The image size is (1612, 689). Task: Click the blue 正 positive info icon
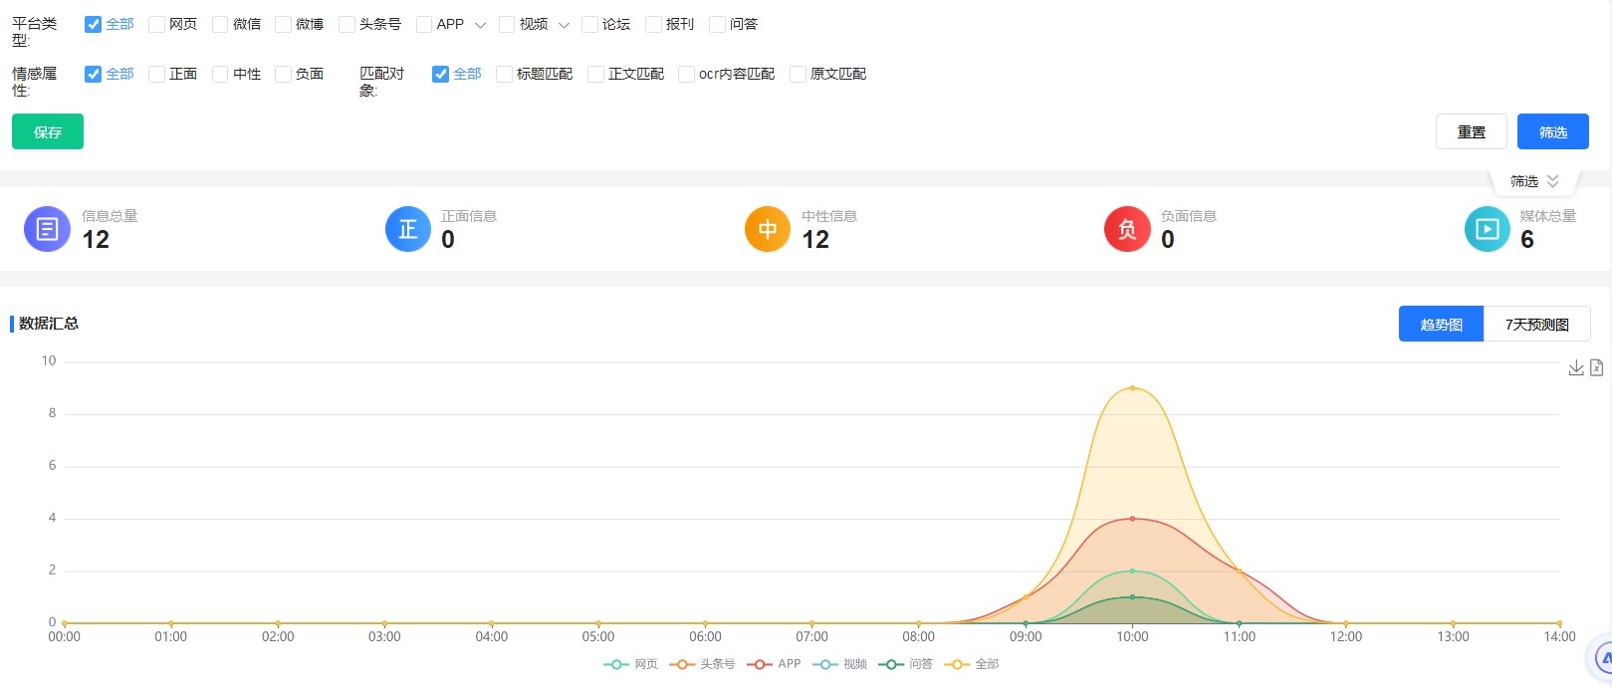coord(408,229)
